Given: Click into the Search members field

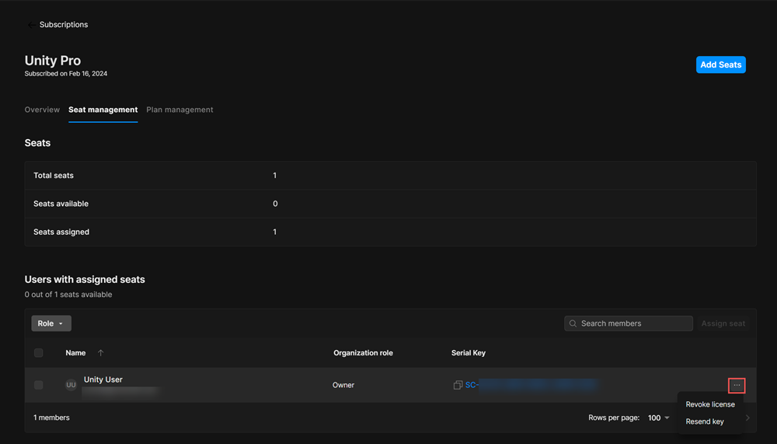Looking at the screenshot, I should tap(629, 323).
